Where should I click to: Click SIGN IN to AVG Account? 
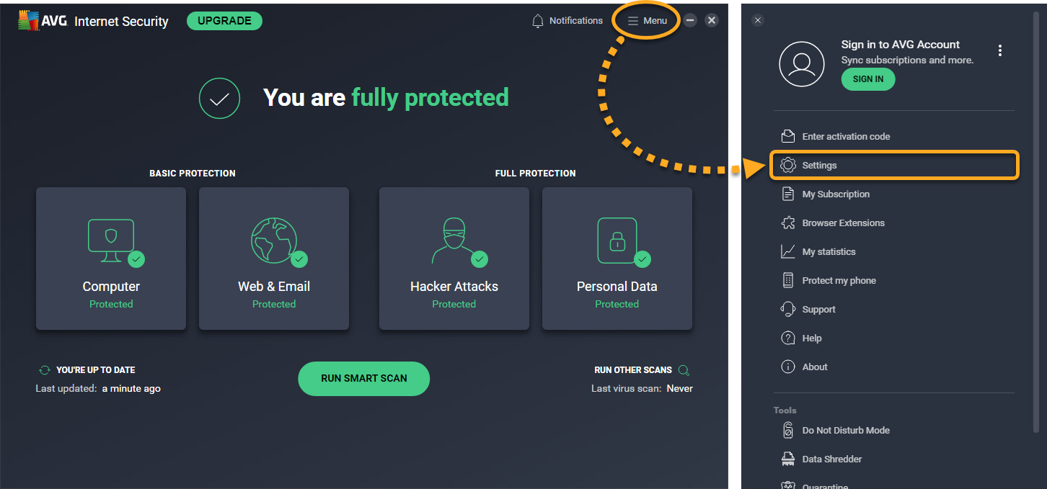point(868,79)
